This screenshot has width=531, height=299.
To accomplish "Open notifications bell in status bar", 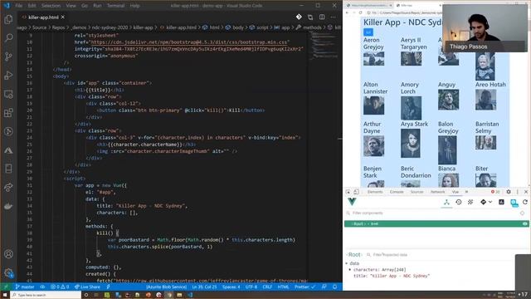I will tap(334, 287).
